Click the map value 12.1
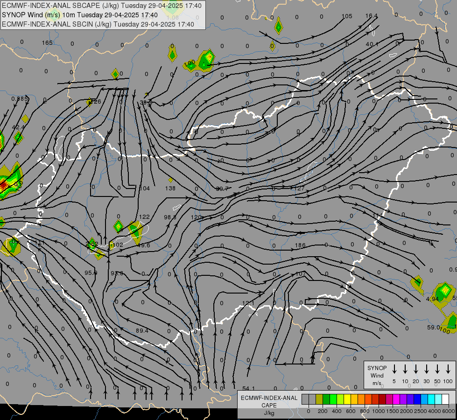The height and width of the screenshot is (420, 457). pyautogui.click(x=248, y=303)
